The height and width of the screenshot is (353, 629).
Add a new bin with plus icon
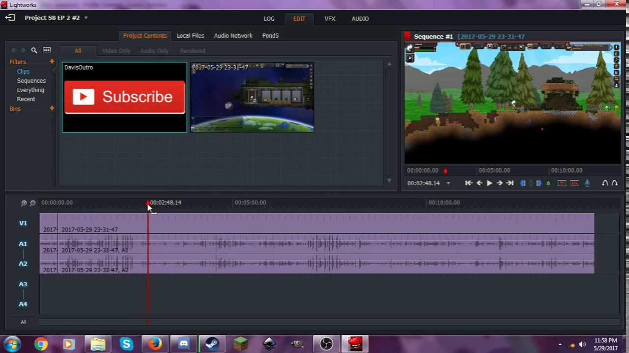[x=52, y=108]
